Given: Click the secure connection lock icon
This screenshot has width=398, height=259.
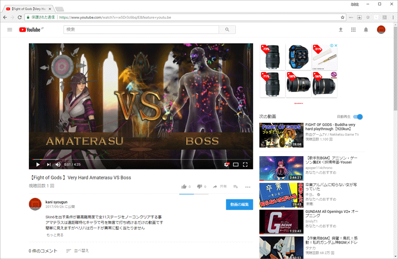Looking at the screenshot, I should tap(28, 17).
